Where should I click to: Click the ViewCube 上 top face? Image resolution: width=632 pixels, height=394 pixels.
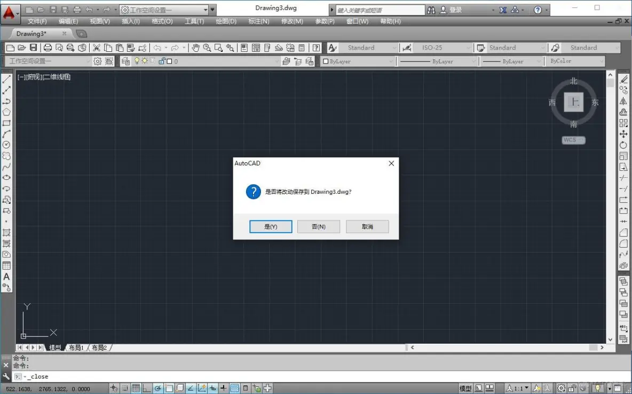573,102
